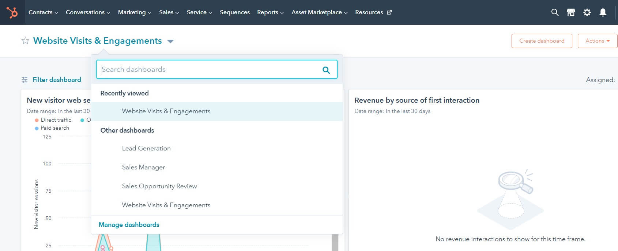Select the Lead Generation dashboard
Image resolution: width=618 pixels, height=251 pixels.
click(217, 148)
